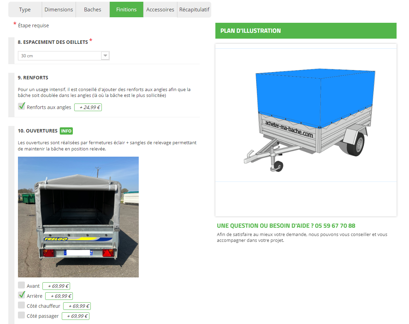Enable the Avant opening checkbox

coord(21,285)
